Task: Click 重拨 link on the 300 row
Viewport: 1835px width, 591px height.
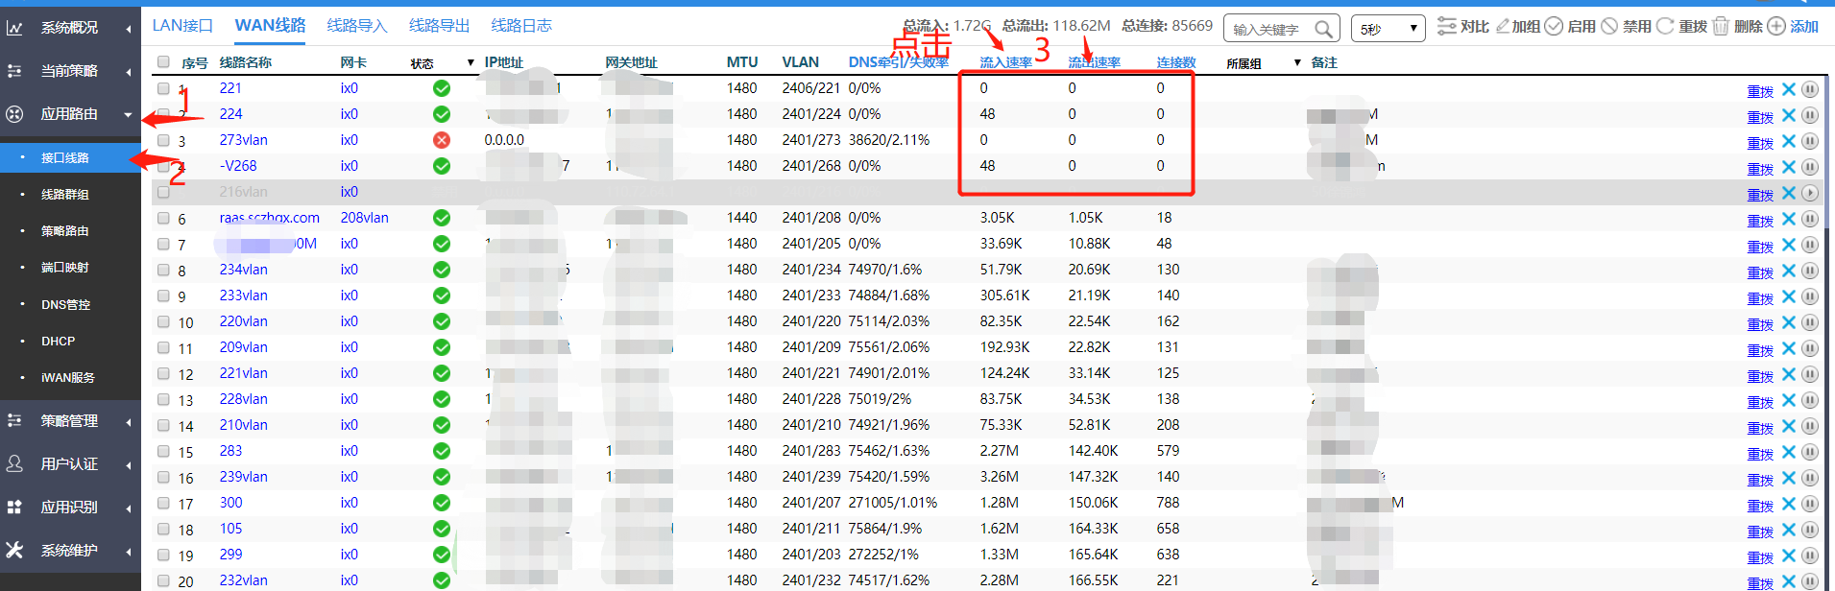Action: [1760, 505]
